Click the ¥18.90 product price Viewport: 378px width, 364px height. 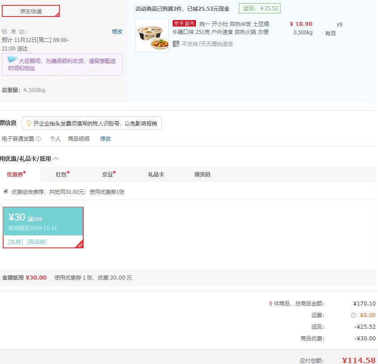click(x=301, y=24)
